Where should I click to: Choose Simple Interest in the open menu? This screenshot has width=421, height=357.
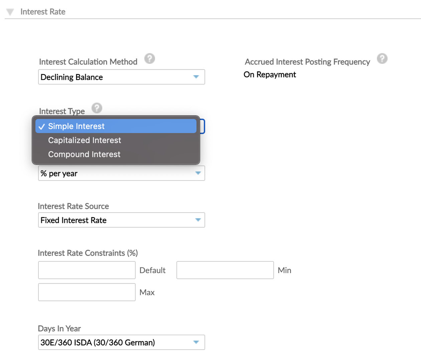click(x=76, y=126)
